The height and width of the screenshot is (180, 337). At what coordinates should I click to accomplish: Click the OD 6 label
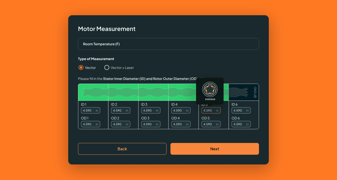tap(235, 118)
